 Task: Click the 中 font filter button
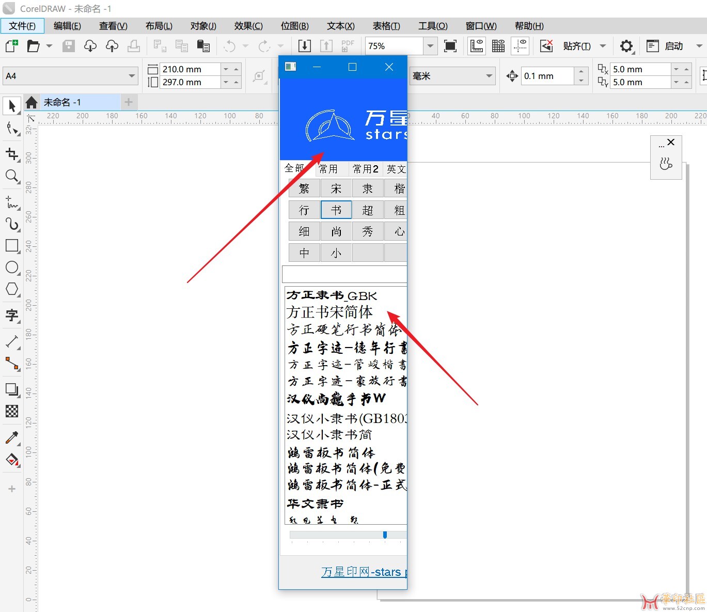coord(304,253)
